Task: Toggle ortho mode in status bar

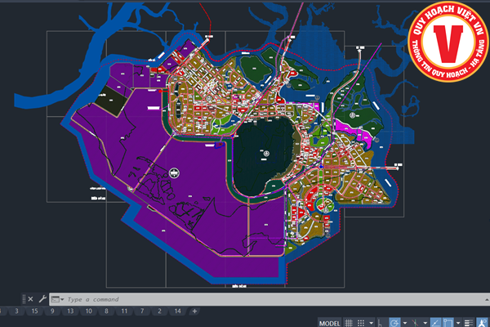Action: coord(380,323)
